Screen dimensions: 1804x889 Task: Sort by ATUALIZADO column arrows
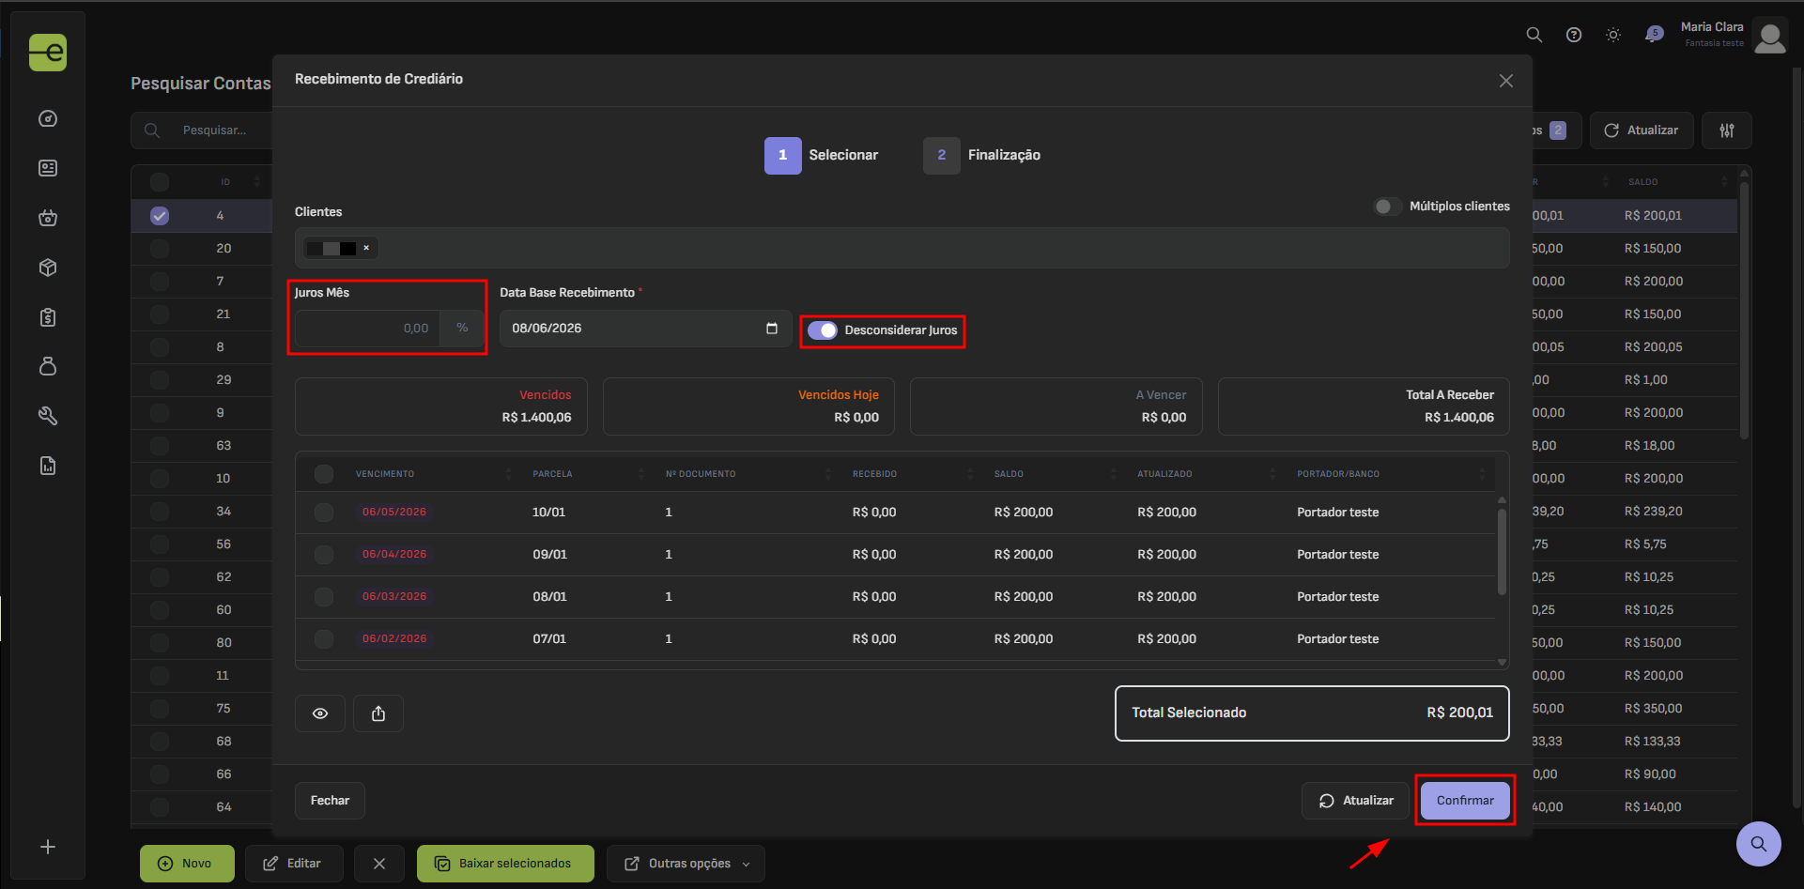coord(1273,474)
